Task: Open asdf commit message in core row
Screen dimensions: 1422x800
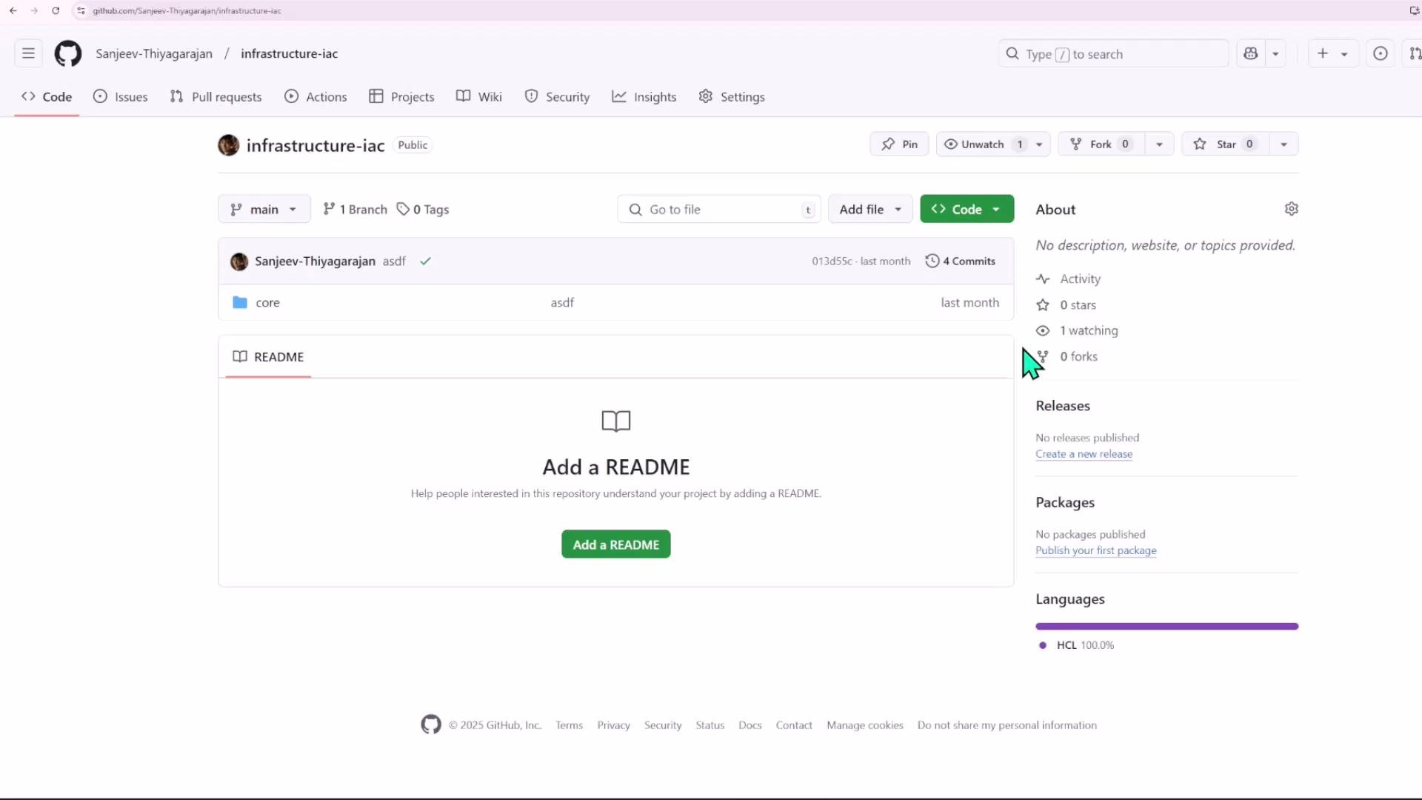Action: 562,303
